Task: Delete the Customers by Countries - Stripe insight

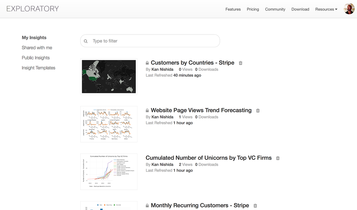Action: [x=240, y=63]
